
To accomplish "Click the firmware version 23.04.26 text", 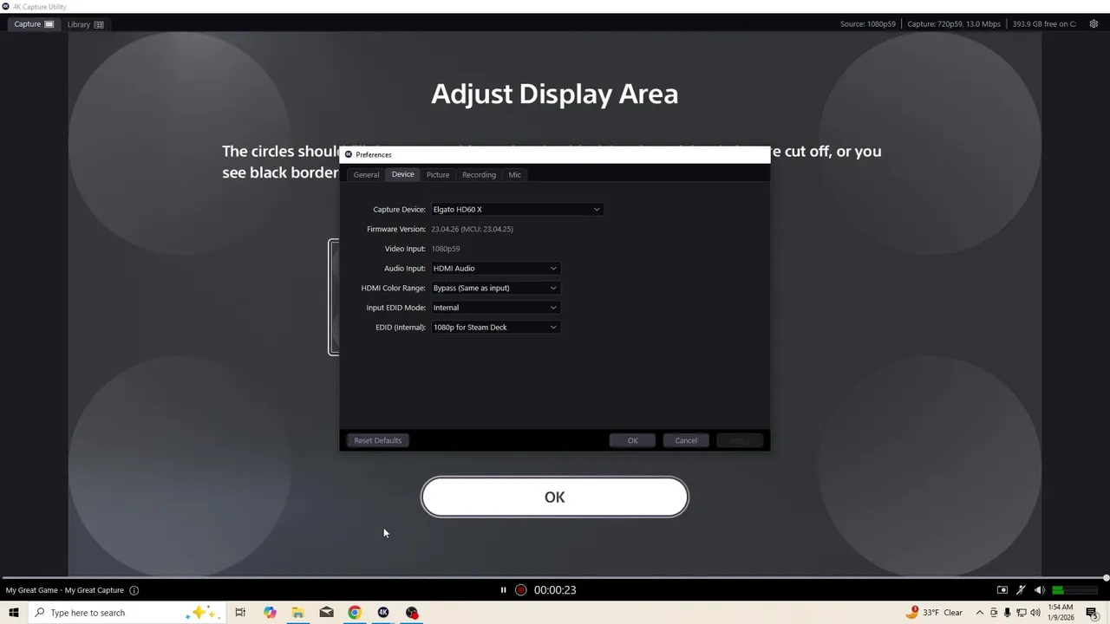I will 472,229.
